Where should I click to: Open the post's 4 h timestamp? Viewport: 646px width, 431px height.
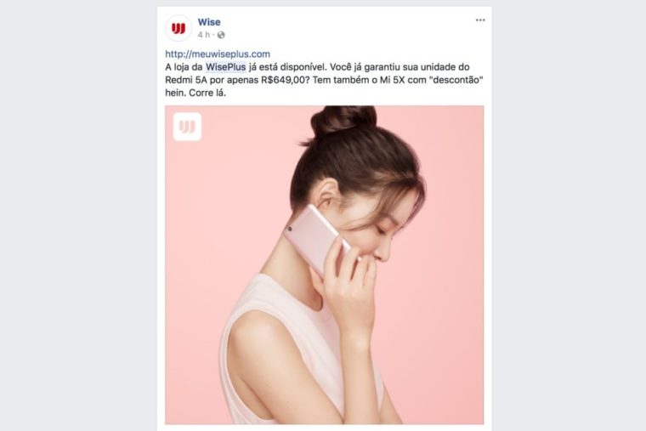coord(203,35)
